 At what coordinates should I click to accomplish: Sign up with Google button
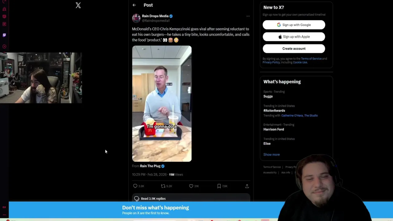pyautogui.click(x=294, y=25)
